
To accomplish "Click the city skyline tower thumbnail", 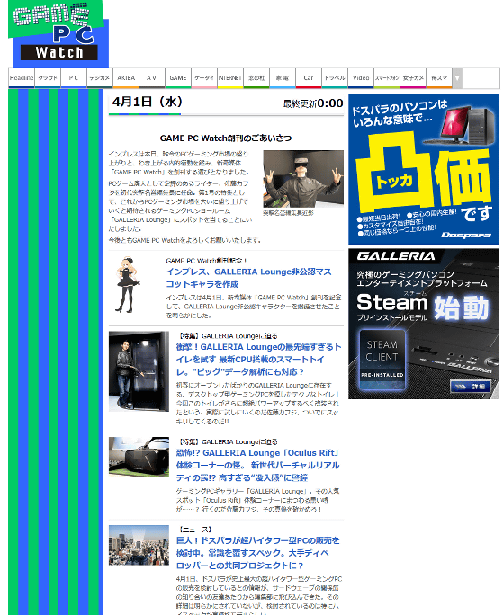I will point(139,545).
